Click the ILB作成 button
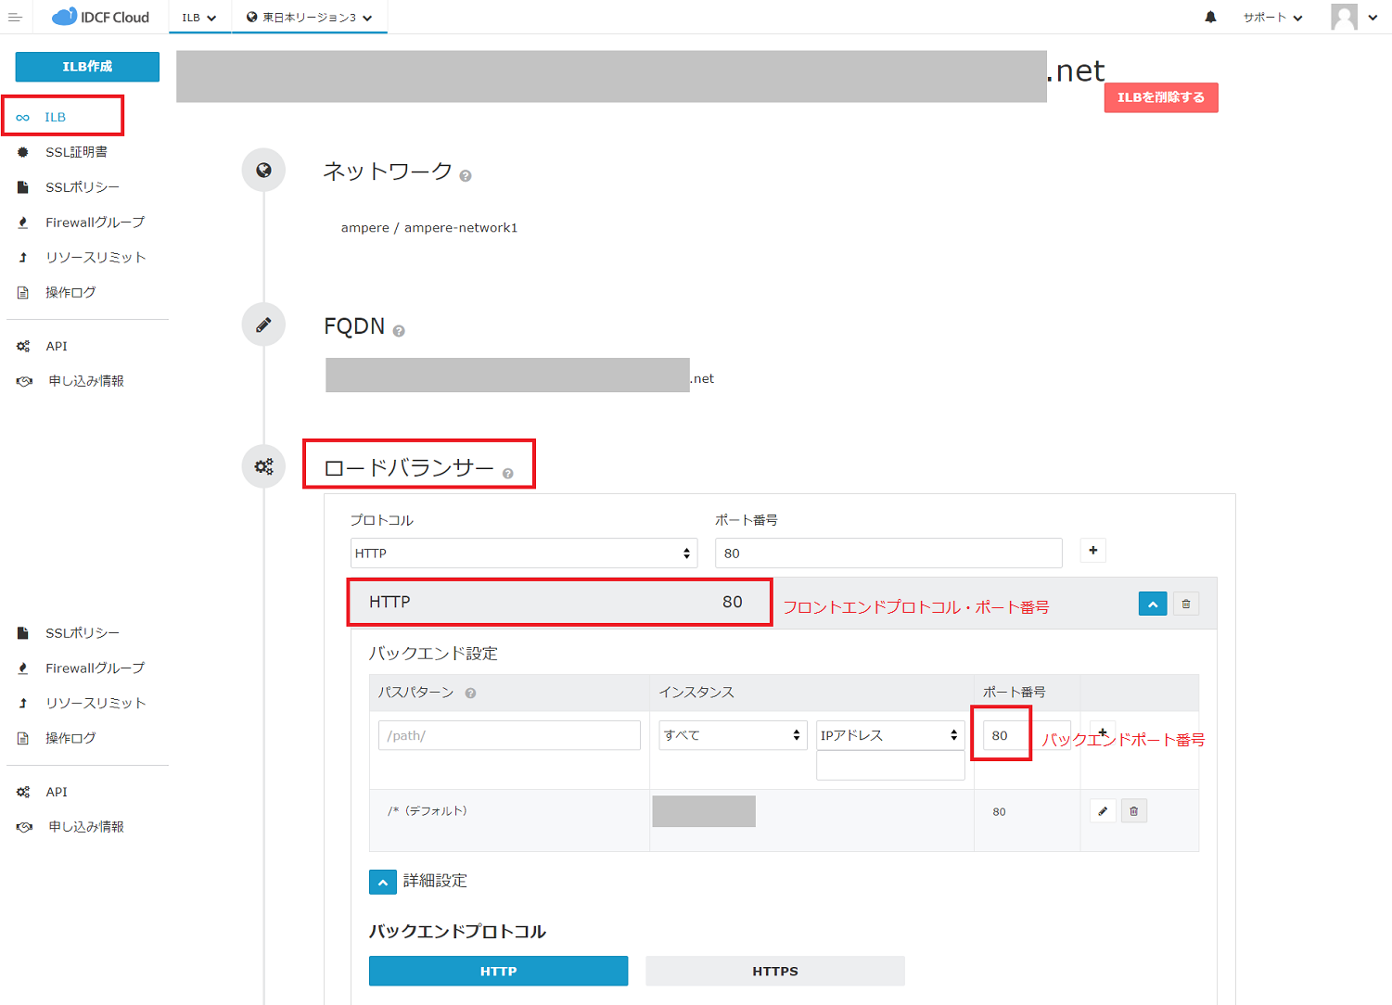 [87, 67]
